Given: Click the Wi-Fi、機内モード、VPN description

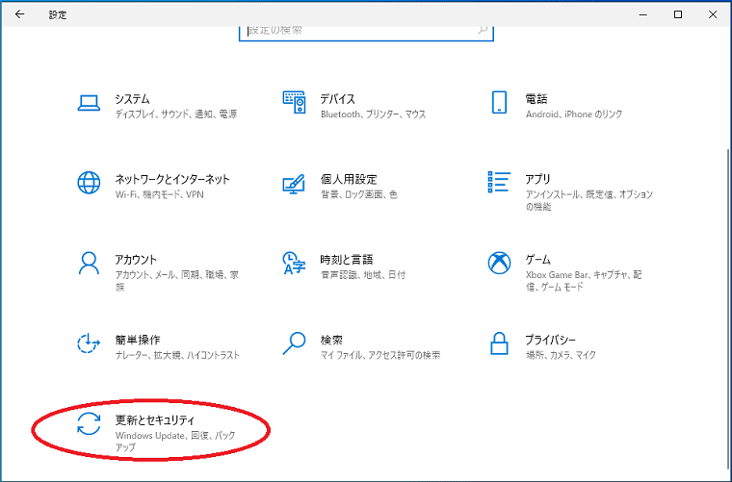Looking at the screenshot, I should click(160, 194).
